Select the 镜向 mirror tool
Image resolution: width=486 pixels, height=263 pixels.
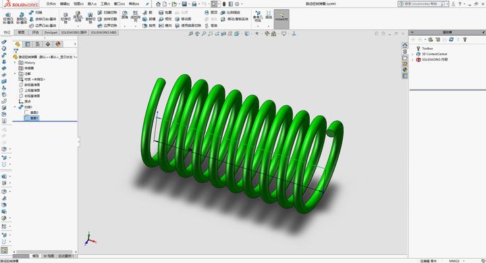click(165, 26)
